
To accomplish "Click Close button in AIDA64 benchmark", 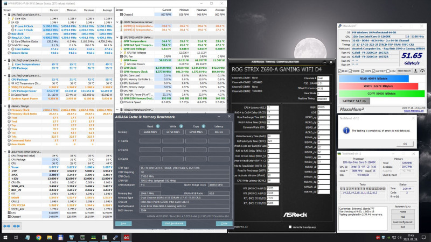I will pos(224,223).
